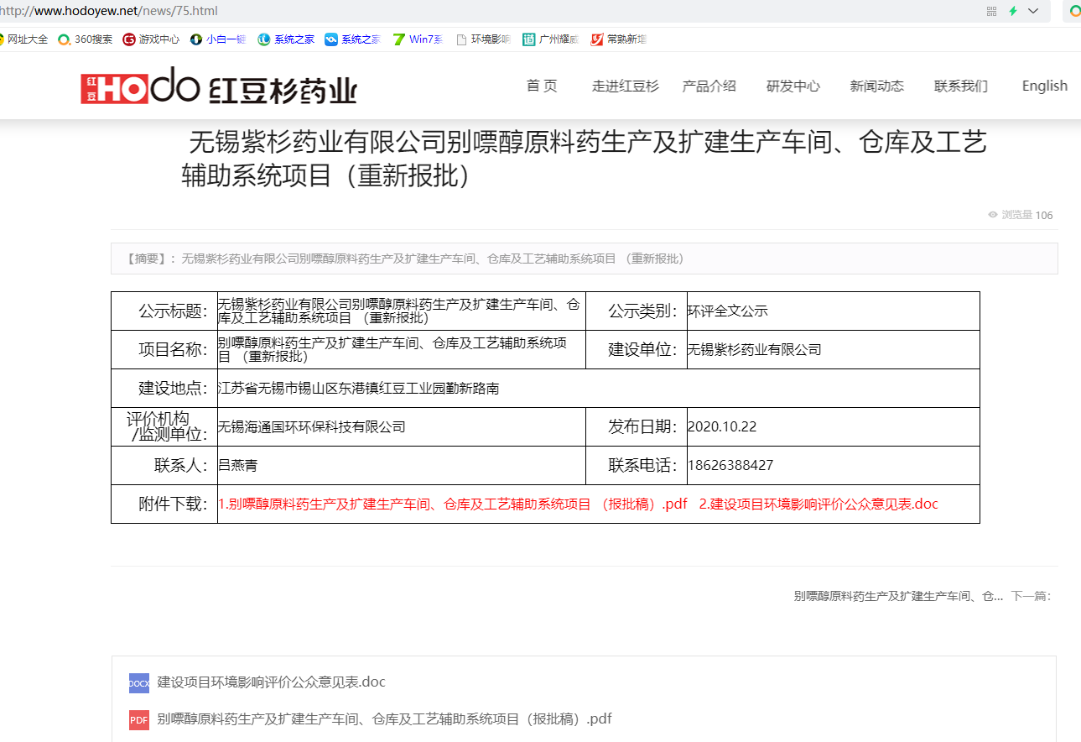Viewport: 1081px width, 742px height.
Task: Click the 发布日期 label cell
Action: (637, 427)
